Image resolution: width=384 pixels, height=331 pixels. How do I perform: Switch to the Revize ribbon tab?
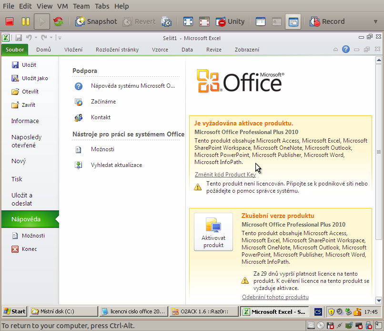[214, 50]
